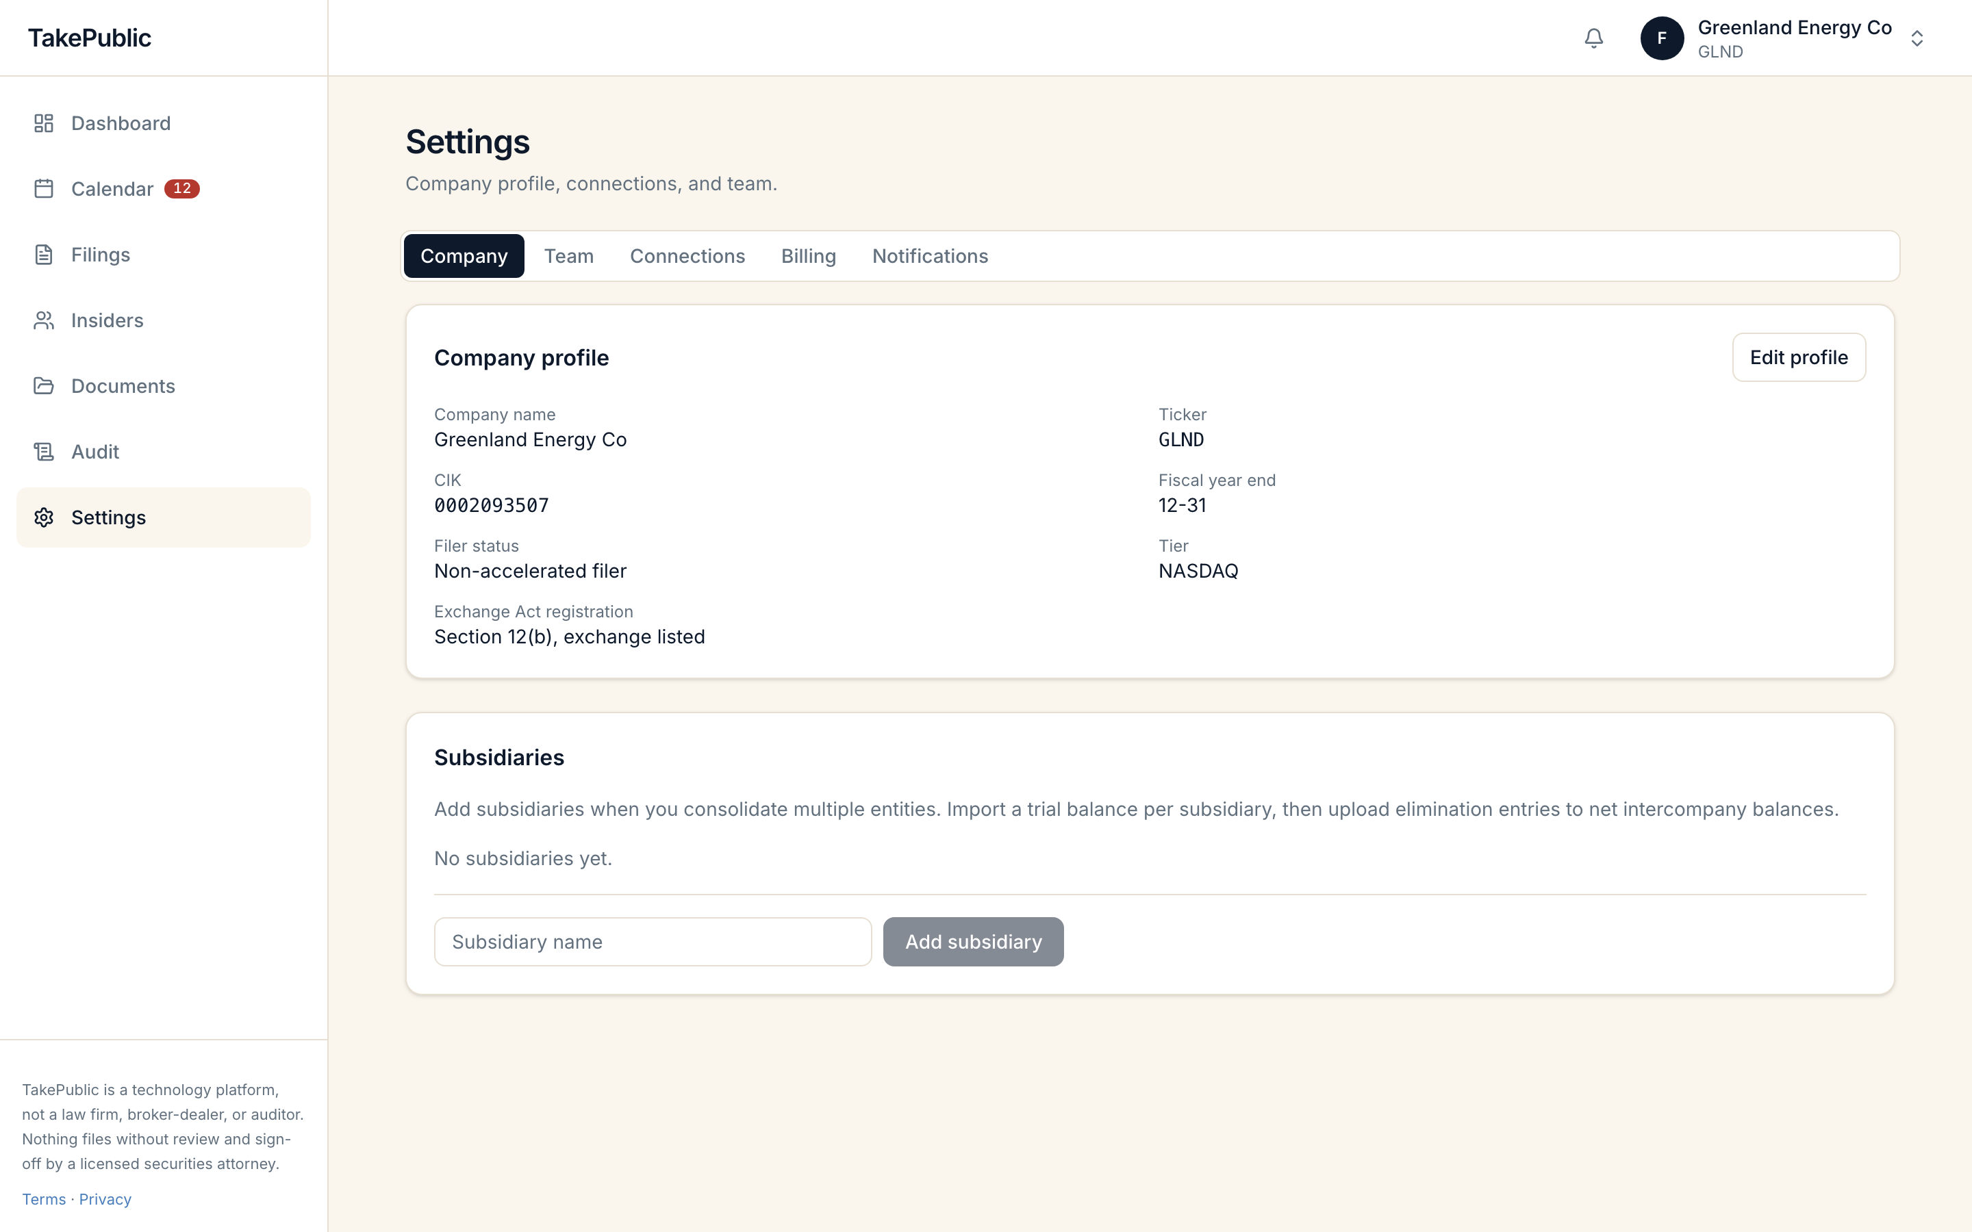Navigate to Insiders

click(164, 320)
